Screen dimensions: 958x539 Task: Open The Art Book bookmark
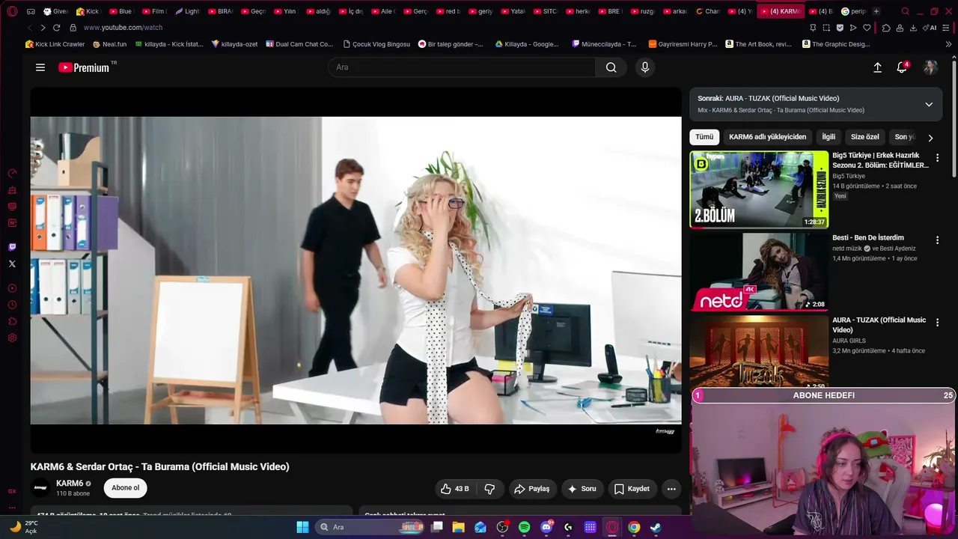pos(758,44)
